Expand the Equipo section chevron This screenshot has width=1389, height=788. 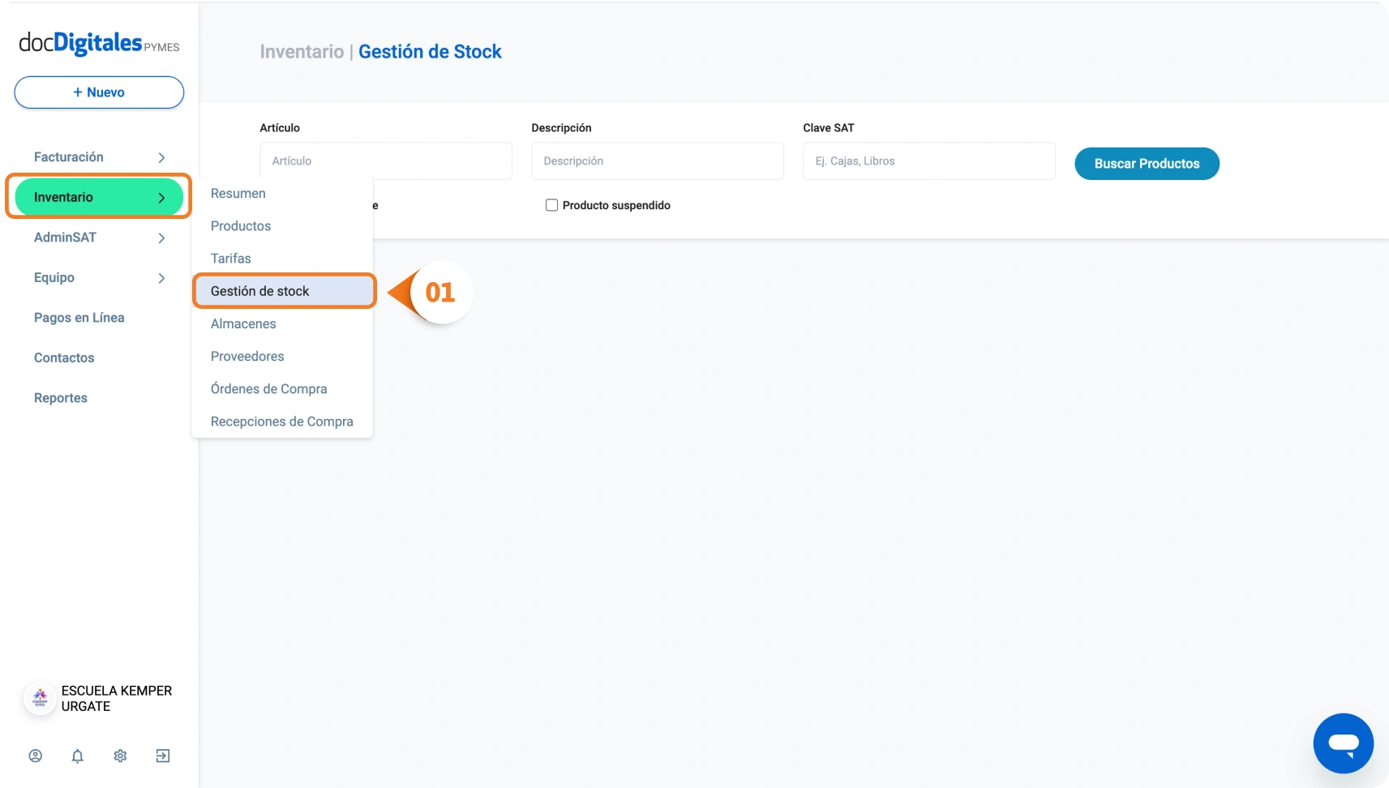(x=161, y=278)
